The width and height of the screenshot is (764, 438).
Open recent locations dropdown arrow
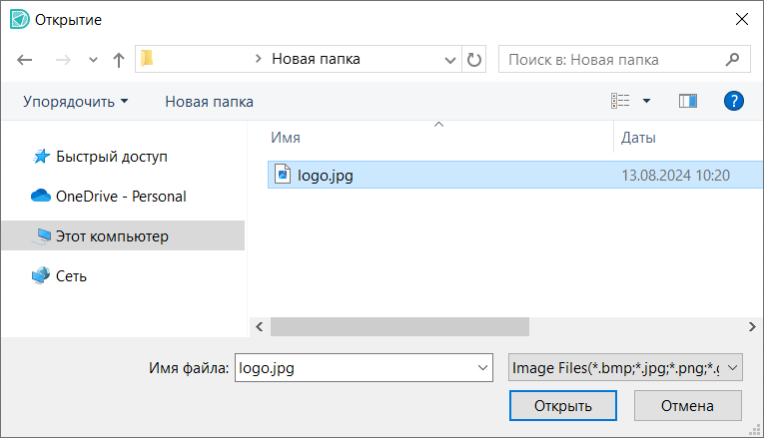(94, 60)
